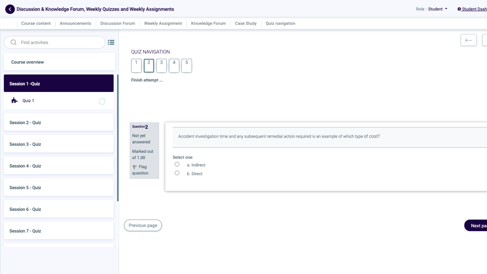Click the back arrow circle icon

[x=10, y=9]
